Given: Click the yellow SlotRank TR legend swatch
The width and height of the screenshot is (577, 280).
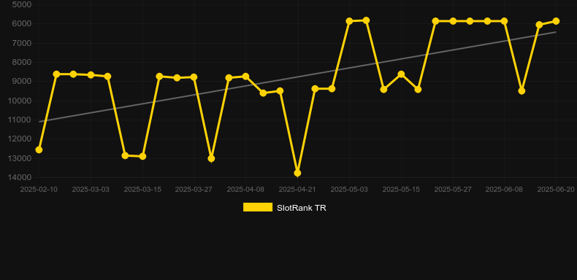Looking at the screenshot, I should click(258, 207).
